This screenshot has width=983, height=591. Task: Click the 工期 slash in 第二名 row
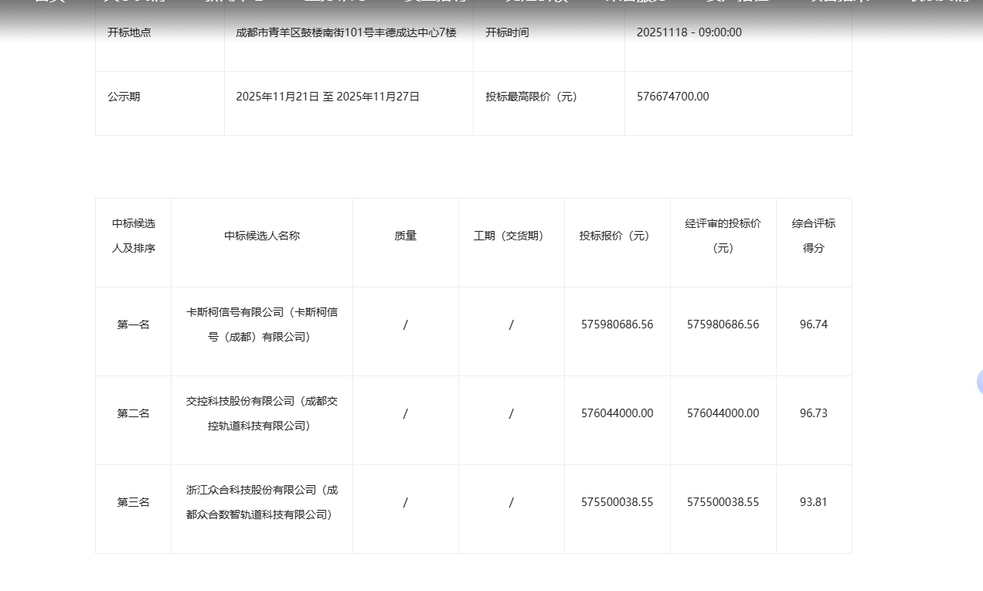pyautogui.click(x=512, y=413)
